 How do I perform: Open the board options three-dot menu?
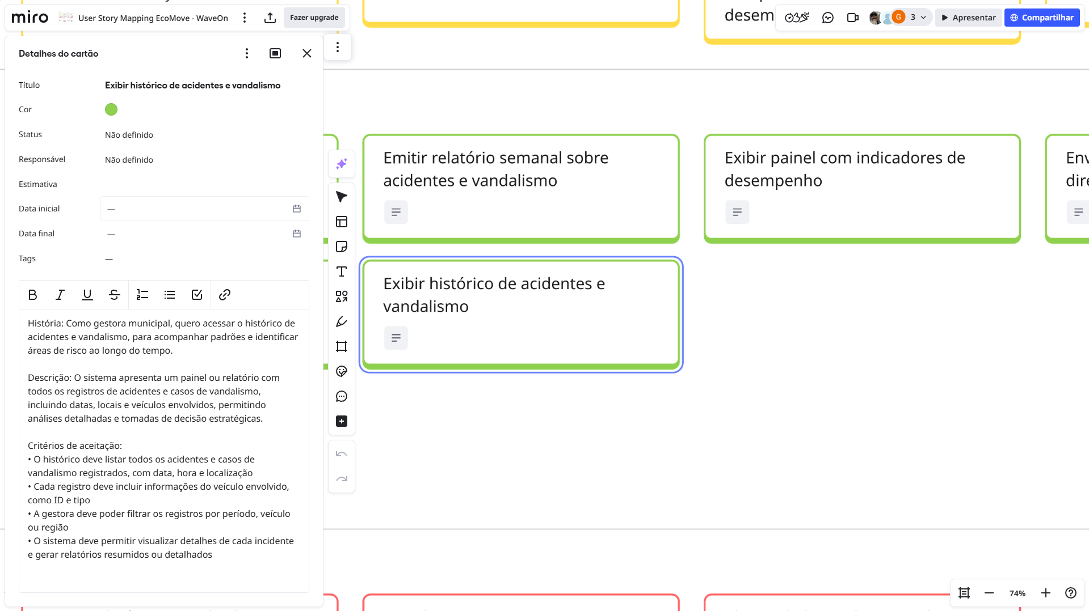click(x=245, y=18)
